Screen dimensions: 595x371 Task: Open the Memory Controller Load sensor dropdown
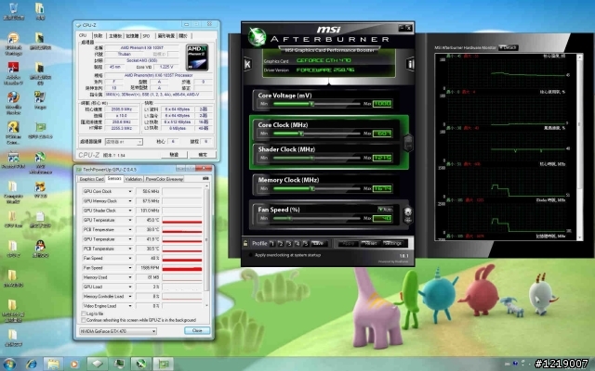(130, 296)
